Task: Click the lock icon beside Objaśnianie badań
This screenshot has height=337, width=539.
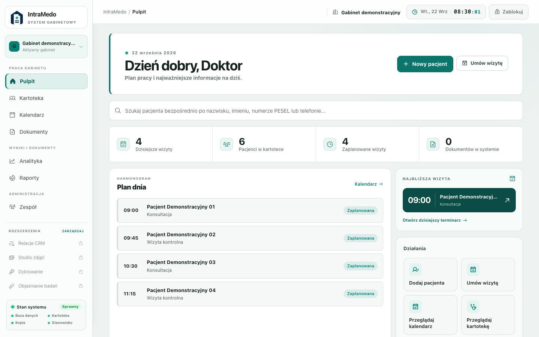Action: coord(81,286)
